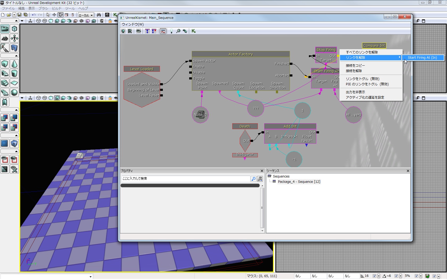The width and height of the screenshot is (447, 279).
Task: Open the ウィンドウ(W) menu in Kismet
Action: point(133,24)
